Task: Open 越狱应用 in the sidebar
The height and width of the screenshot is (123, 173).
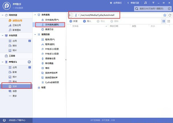Action: (16, 21)
